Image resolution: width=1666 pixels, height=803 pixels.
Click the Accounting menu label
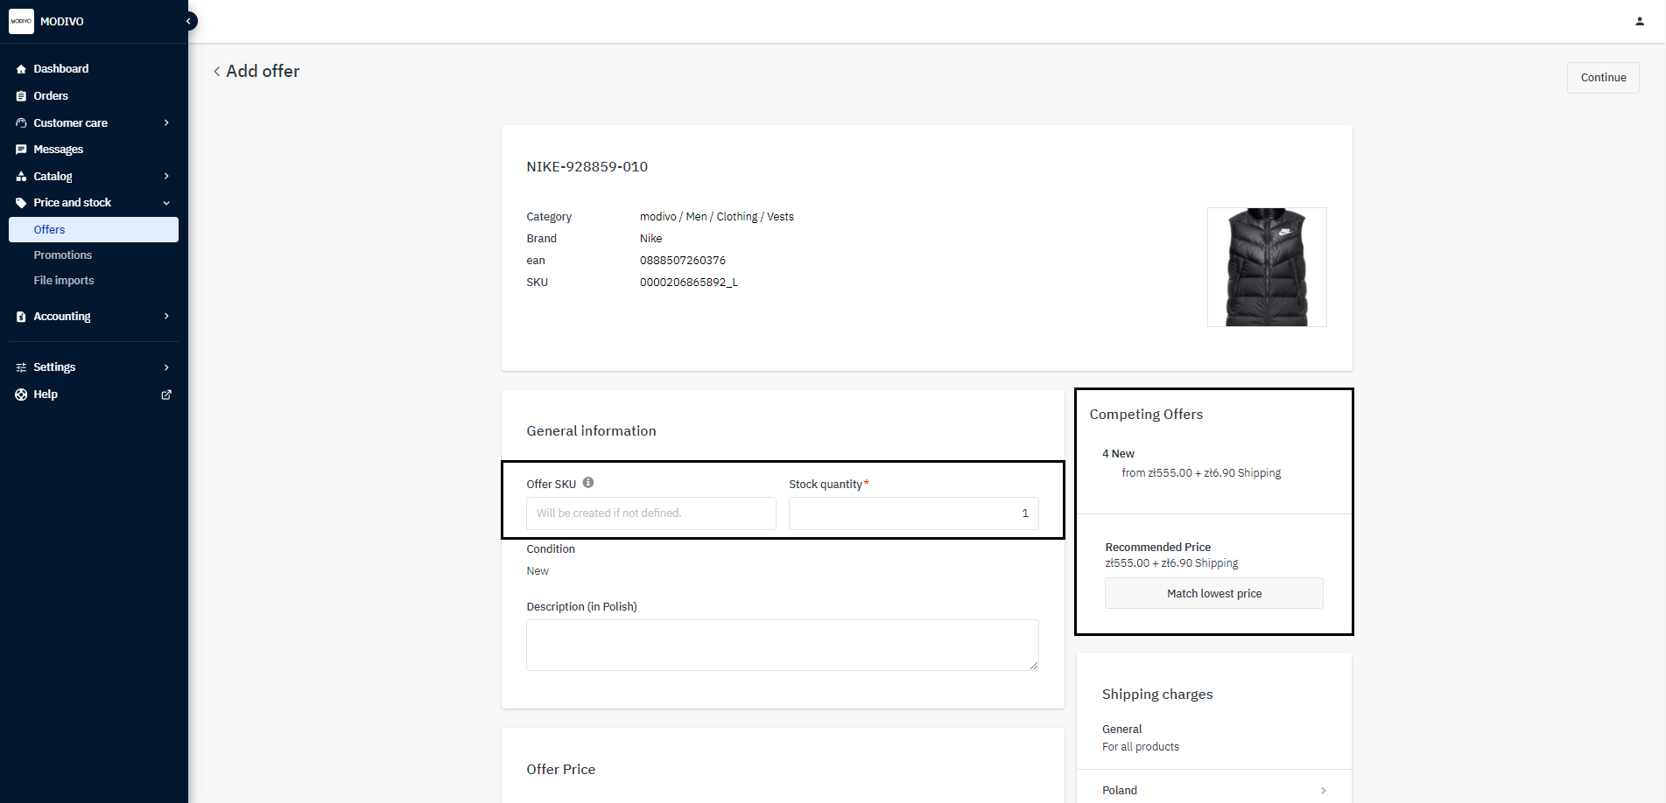pos(62,317)
